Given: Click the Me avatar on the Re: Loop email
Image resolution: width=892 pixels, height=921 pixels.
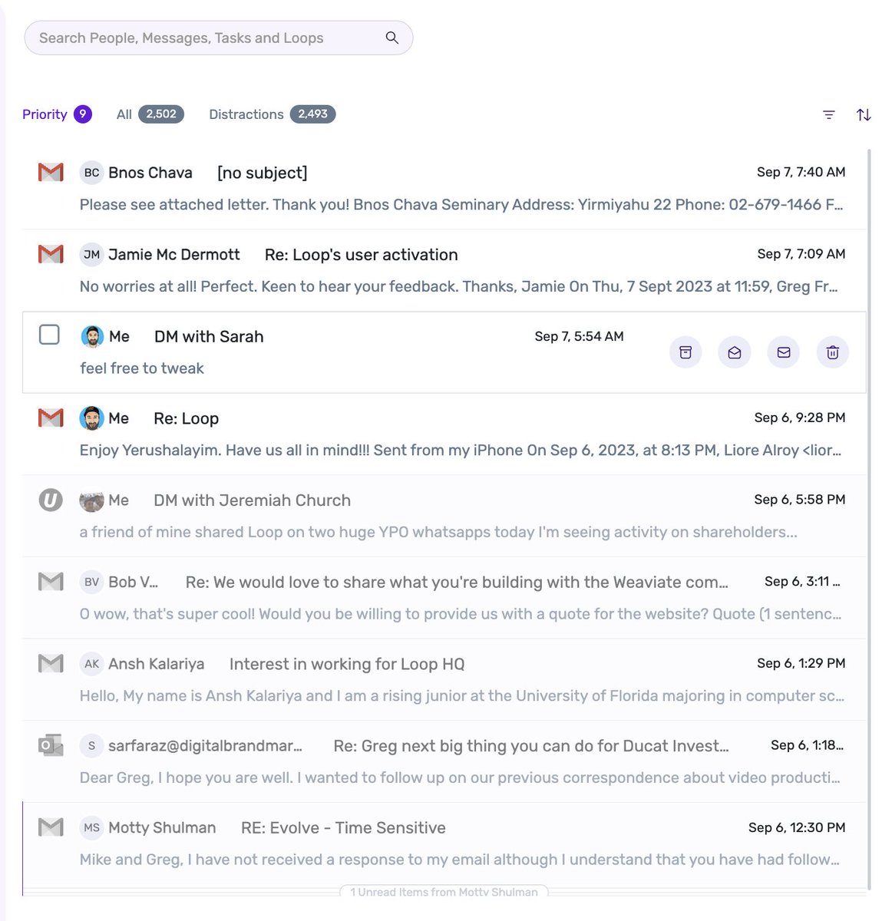Looking at the screenshot, I should 91,418.
